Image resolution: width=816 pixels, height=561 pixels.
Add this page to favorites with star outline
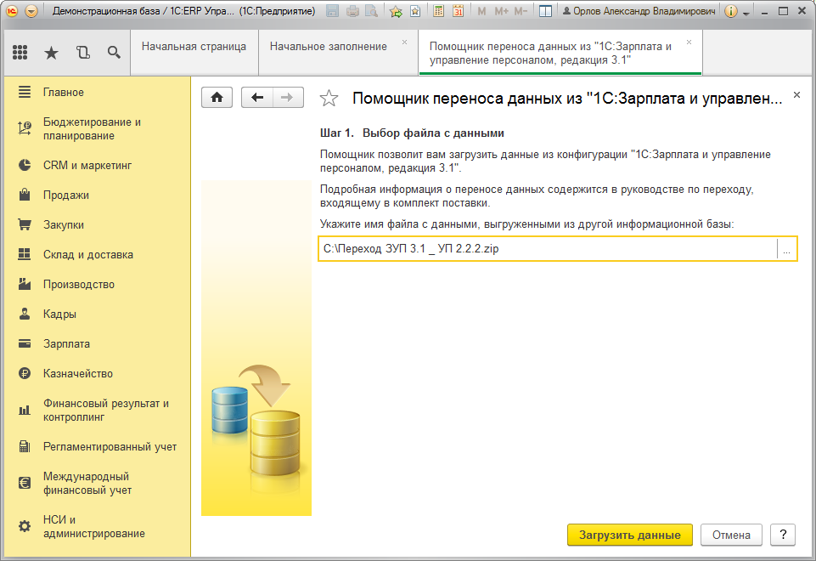click(329, 99)
